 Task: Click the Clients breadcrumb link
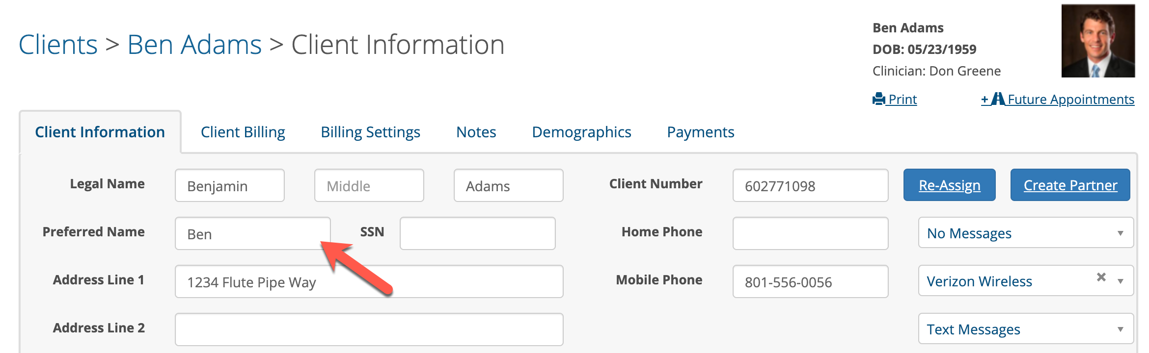[58, 45]
